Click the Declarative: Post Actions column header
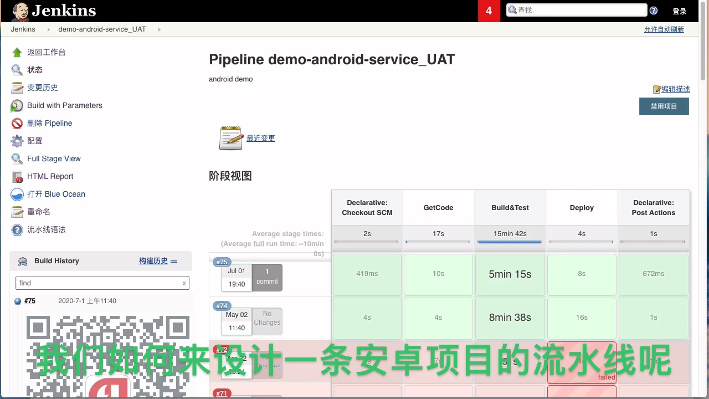The height and width of the screenshot is (399, 709). (x=654, y=208)
